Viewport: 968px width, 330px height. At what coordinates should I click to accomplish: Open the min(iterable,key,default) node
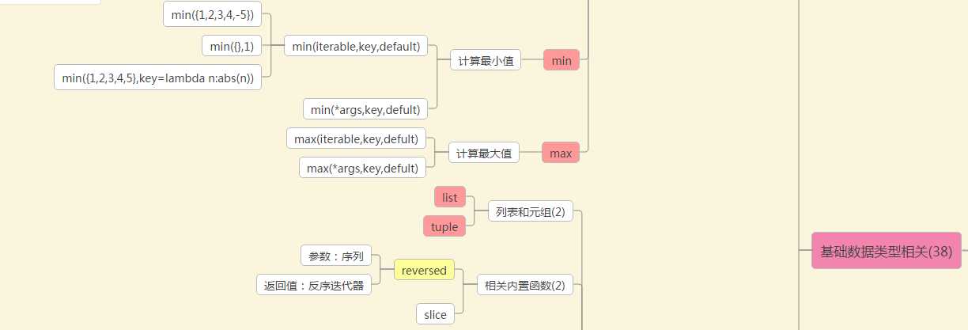click(x=355, y=46)
